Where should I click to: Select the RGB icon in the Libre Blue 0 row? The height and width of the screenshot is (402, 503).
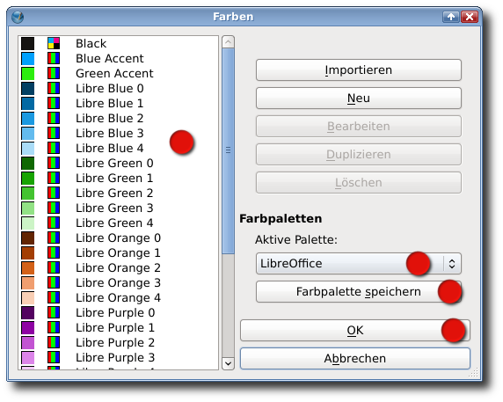(x=54, y=88)
